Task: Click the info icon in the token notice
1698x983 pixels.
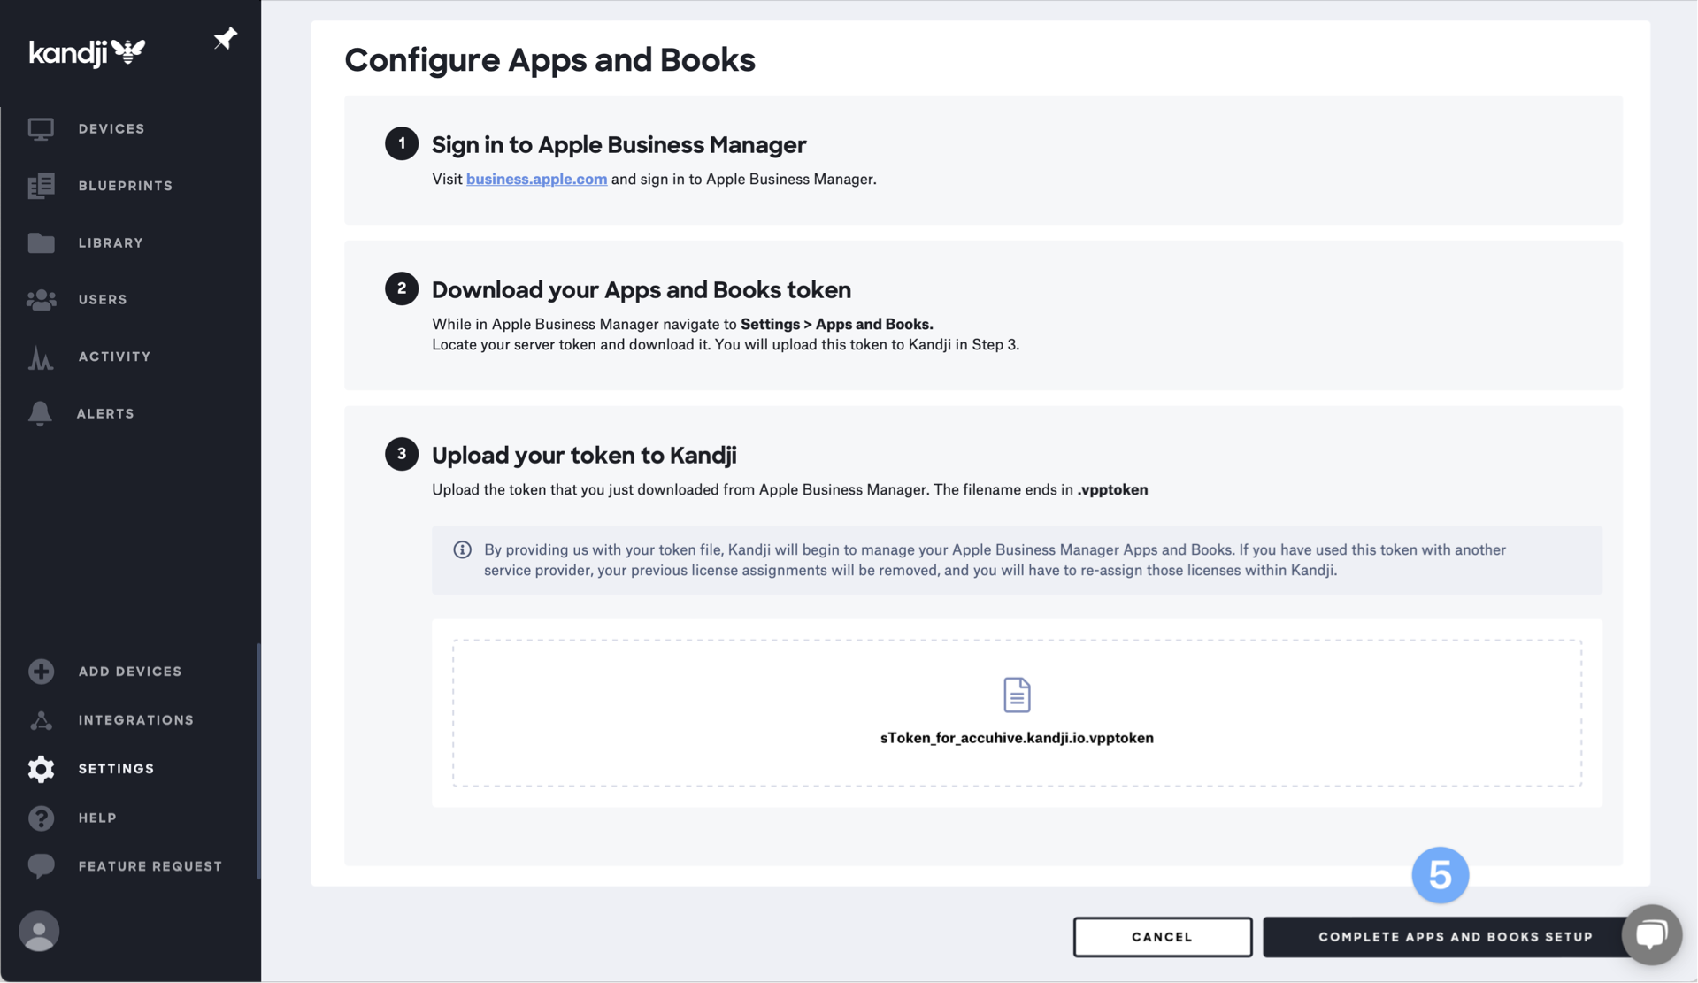Action: (x=463, y=549)
